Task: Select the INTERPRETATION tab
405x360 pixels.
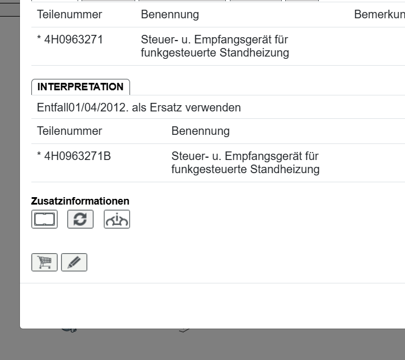Action: coord(80,87)
